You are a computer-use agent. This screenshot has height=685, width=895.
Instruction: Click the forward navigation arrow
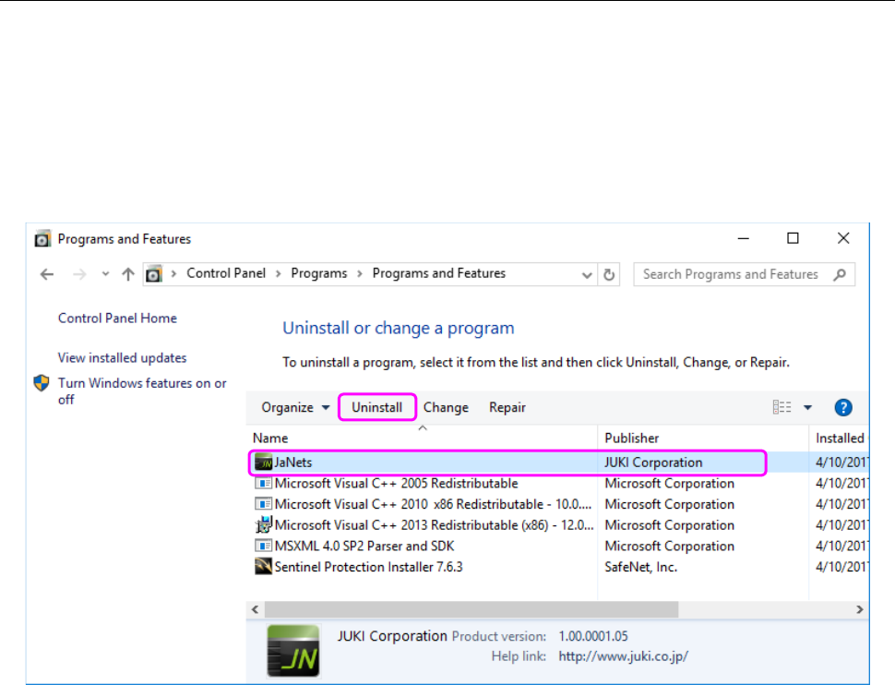79,275
